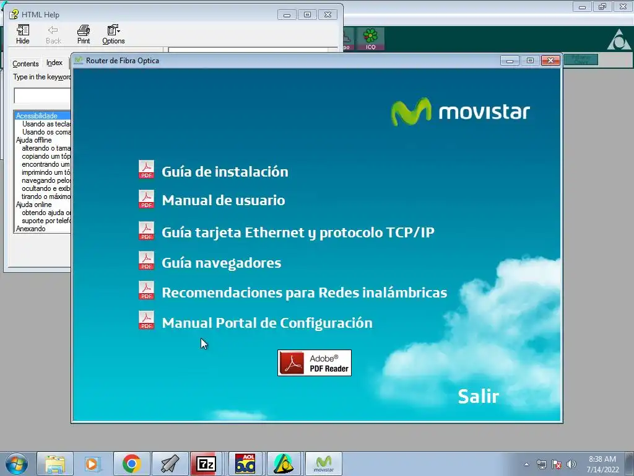Image resolution: width=634 pixels, height=476 pixels.
Task: Open Guía navegadores document
Action: tap(221, 263)
